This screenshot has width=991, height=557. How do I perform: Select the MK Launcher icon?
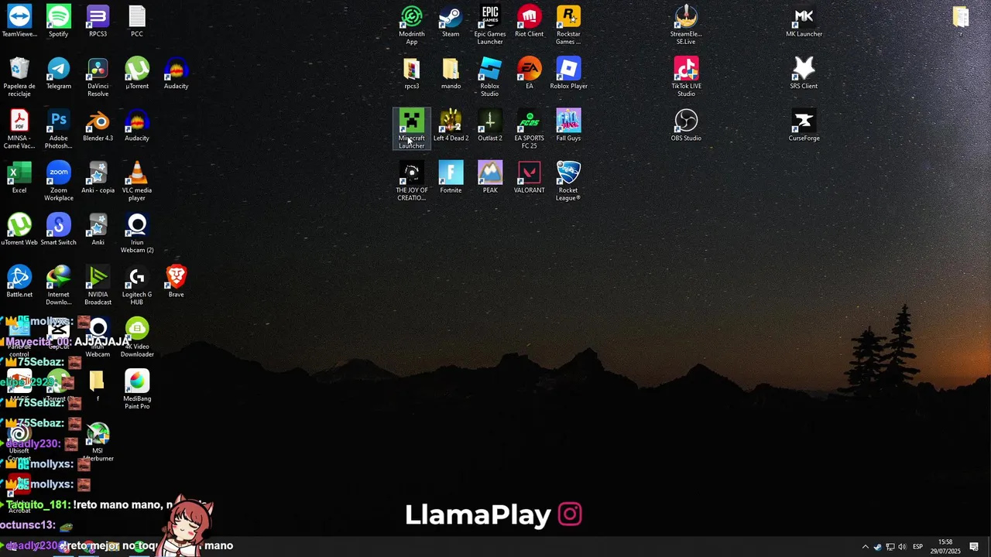(x=804, y=22)
